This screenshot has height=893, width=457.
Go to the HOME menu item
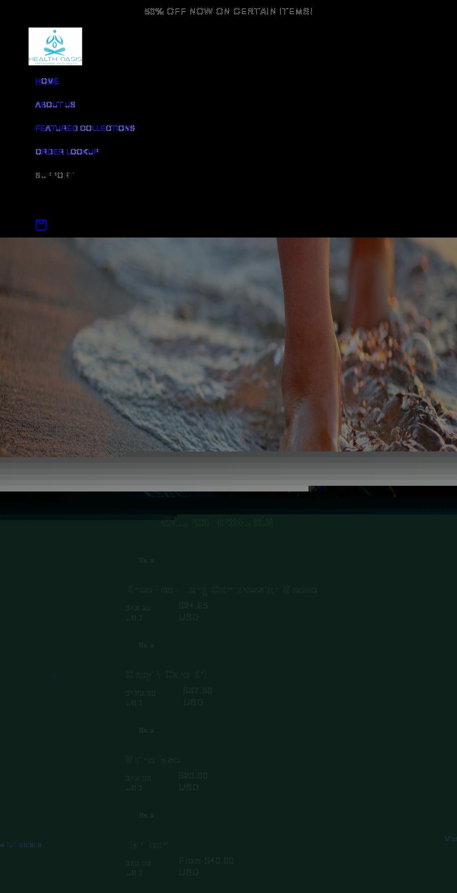point(47,81)
